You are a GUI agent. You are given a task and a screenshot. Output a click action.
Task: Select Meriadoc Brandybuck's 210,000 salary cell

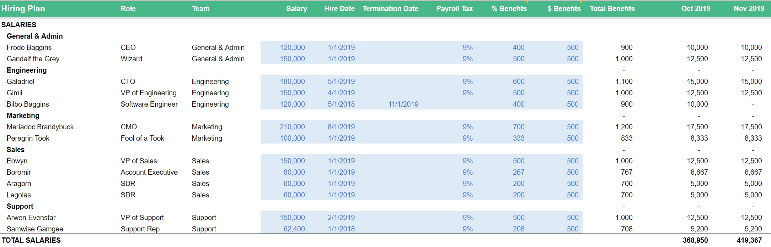[x=292, y=127]
